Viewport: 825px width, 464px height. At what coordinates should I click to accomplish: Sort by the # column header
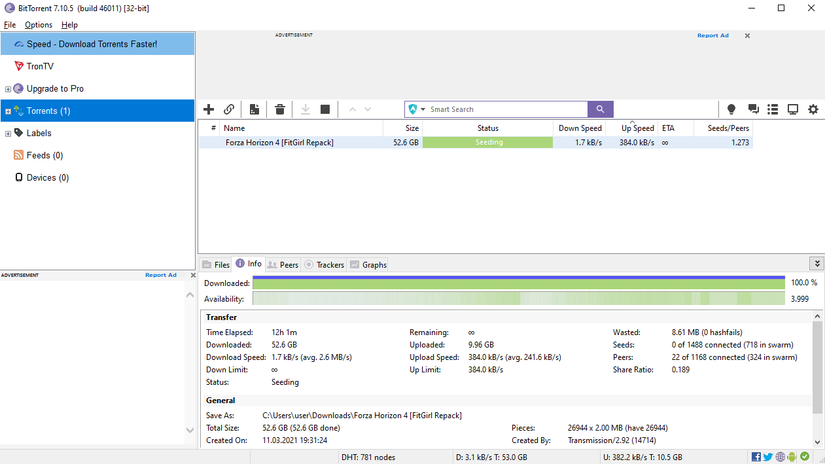[209, 128]
